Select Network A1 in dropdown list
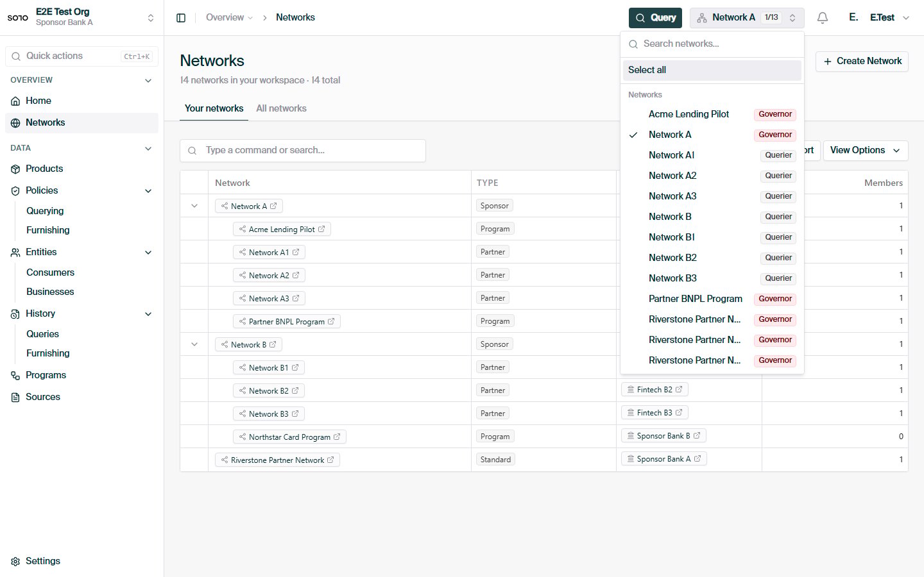Viewport: 924px width, 577px height. 712,155
